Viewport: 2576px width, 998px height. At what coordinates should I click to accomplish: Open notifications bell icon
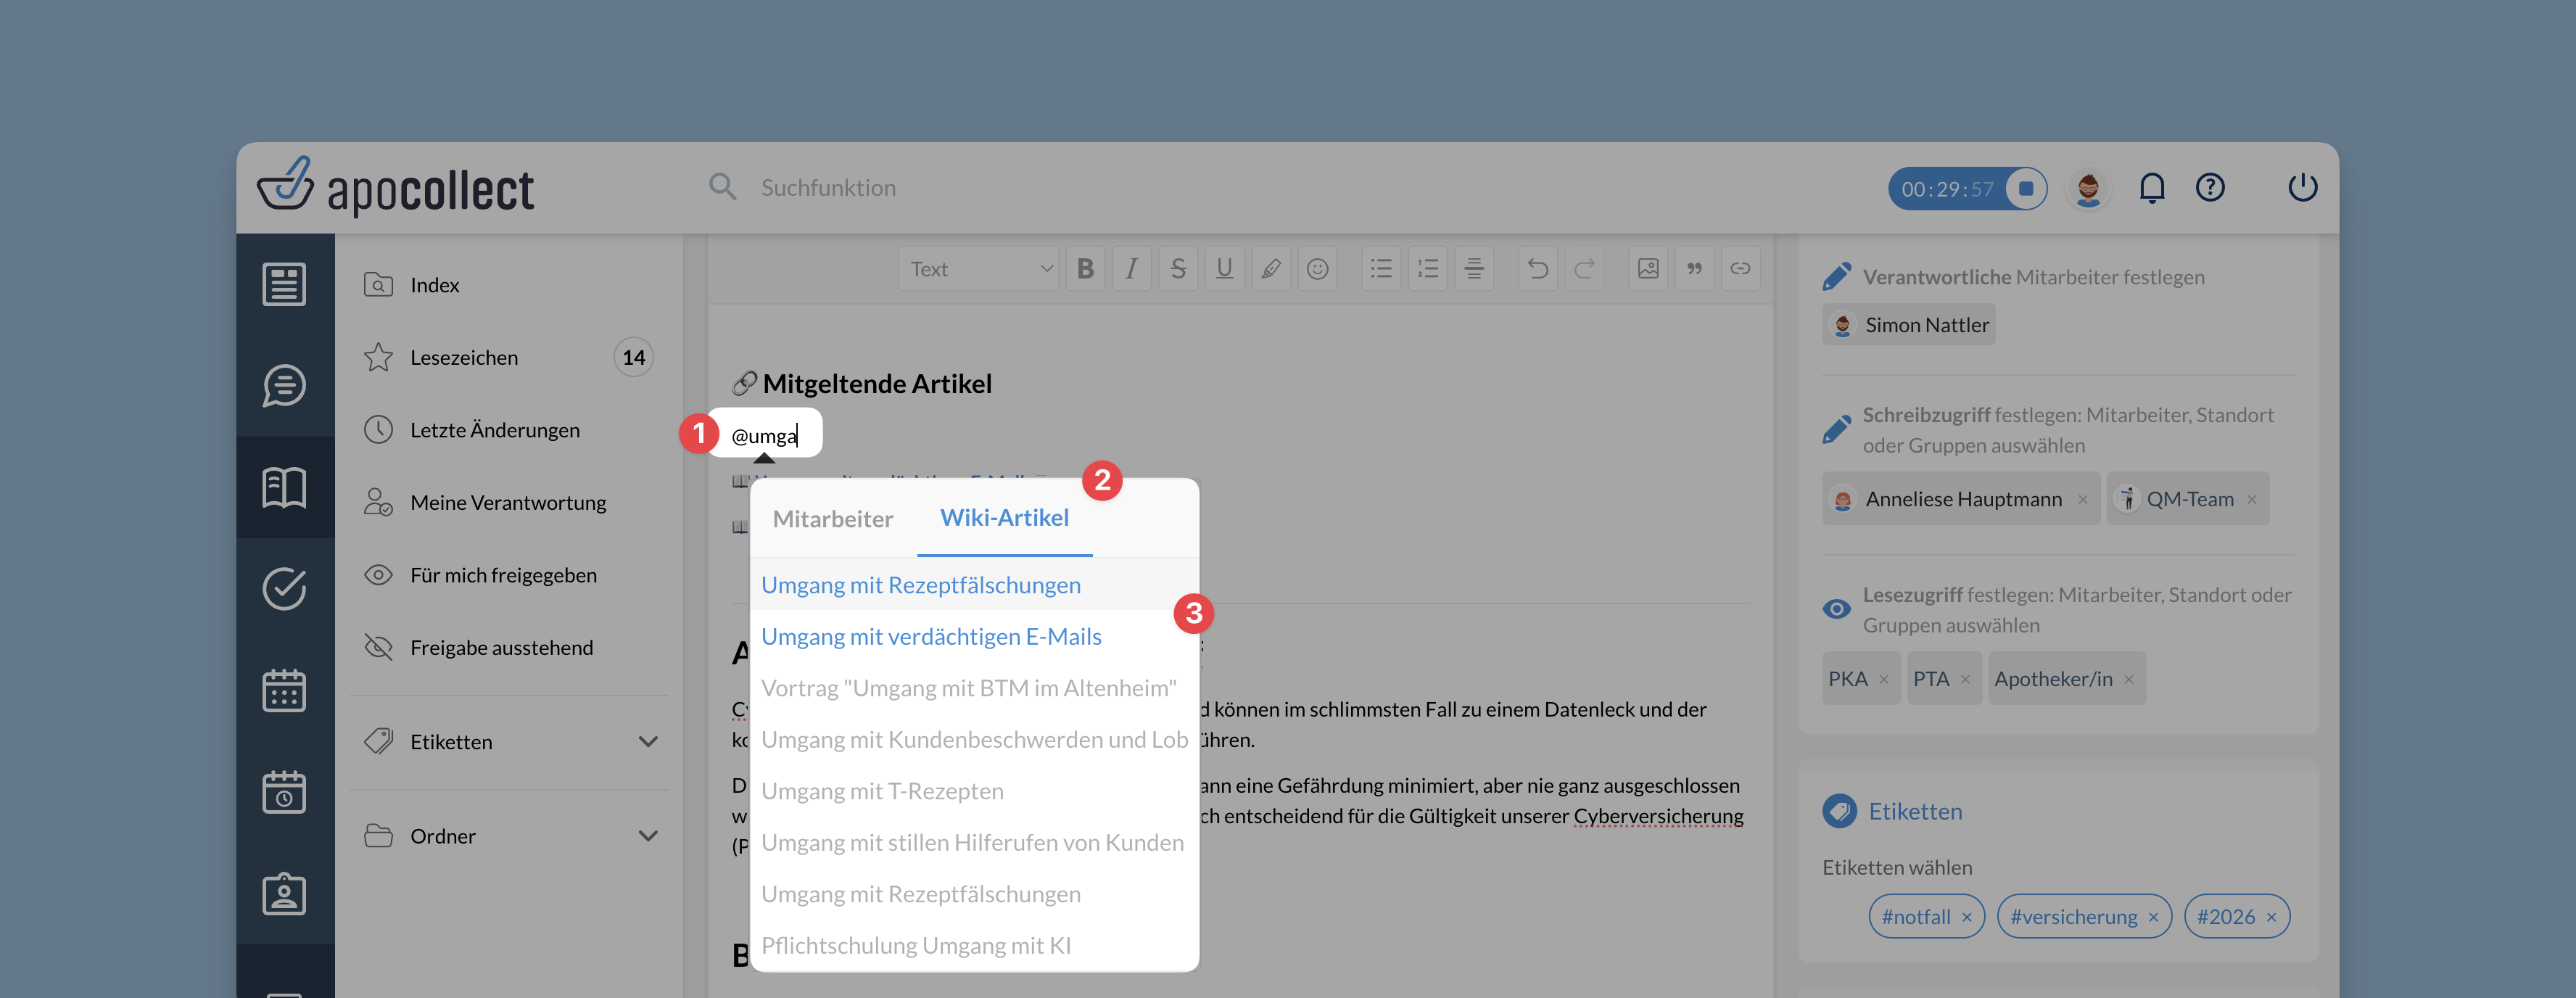click(x=2151, y=188)
